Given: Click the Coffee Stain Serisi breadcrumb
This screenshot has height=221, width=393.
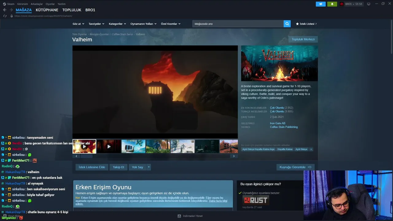Looking at the screenshot, I should (x=123, y=34).
